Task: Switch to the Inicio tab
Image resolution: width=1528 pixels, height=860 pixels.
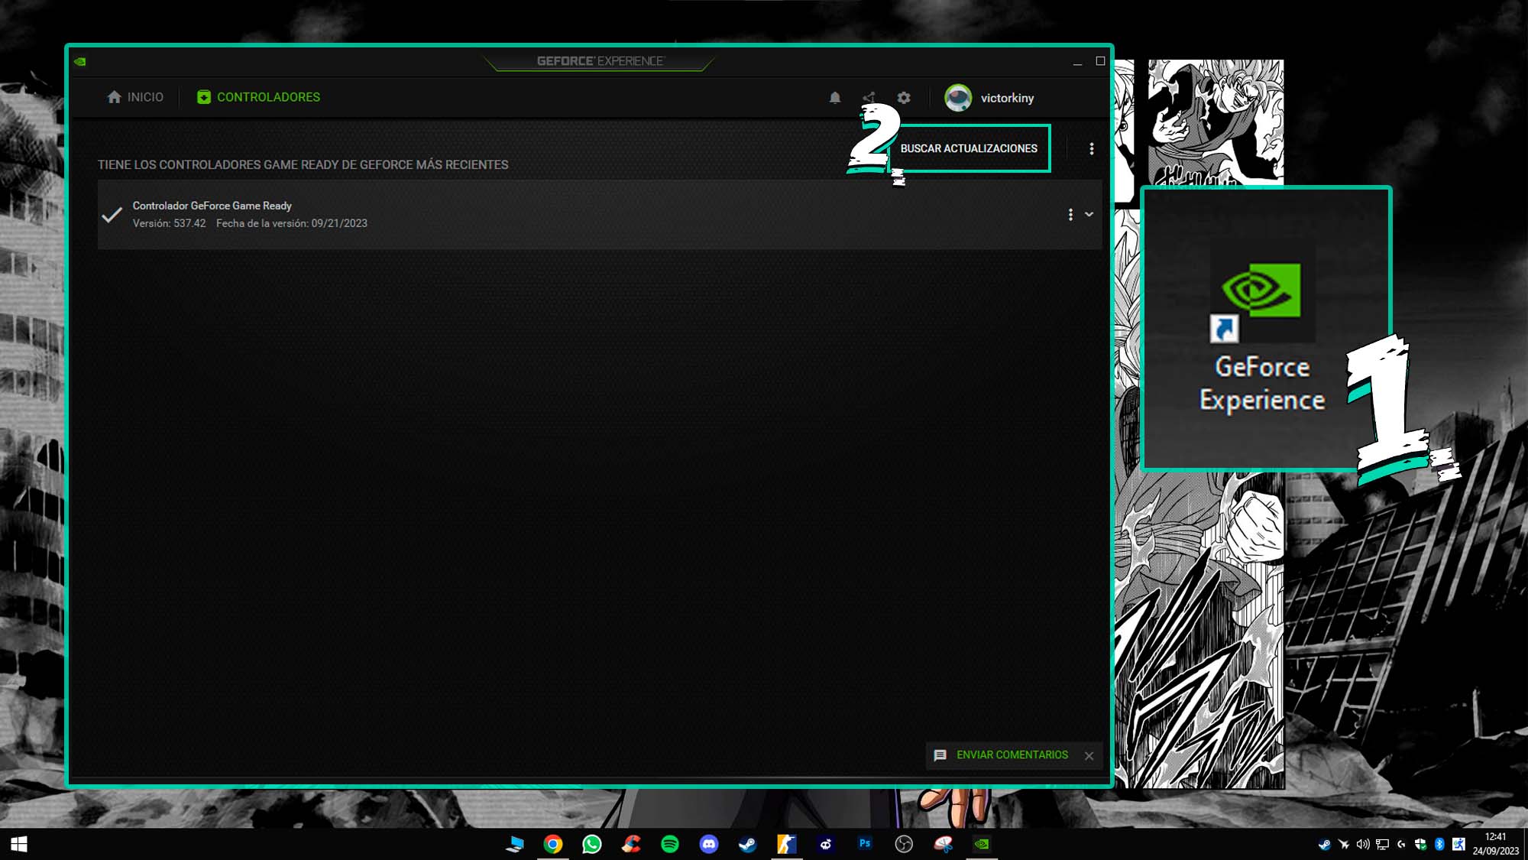Action: click(x=136, y=97)
